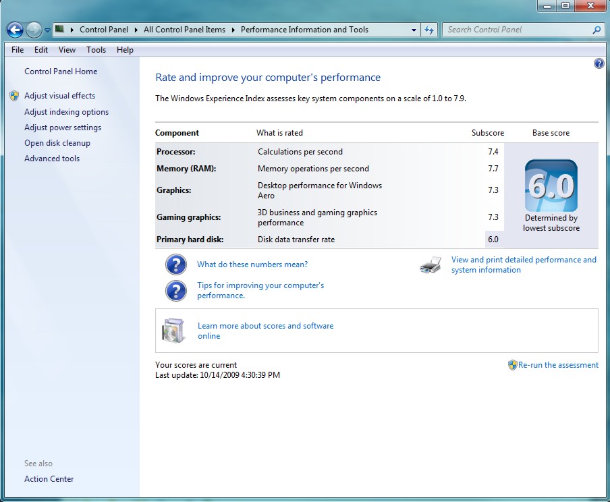Image resolution: width=610 pixels, height=502 pixels.
Task: Click the software box icon
Action: point(173,331)
